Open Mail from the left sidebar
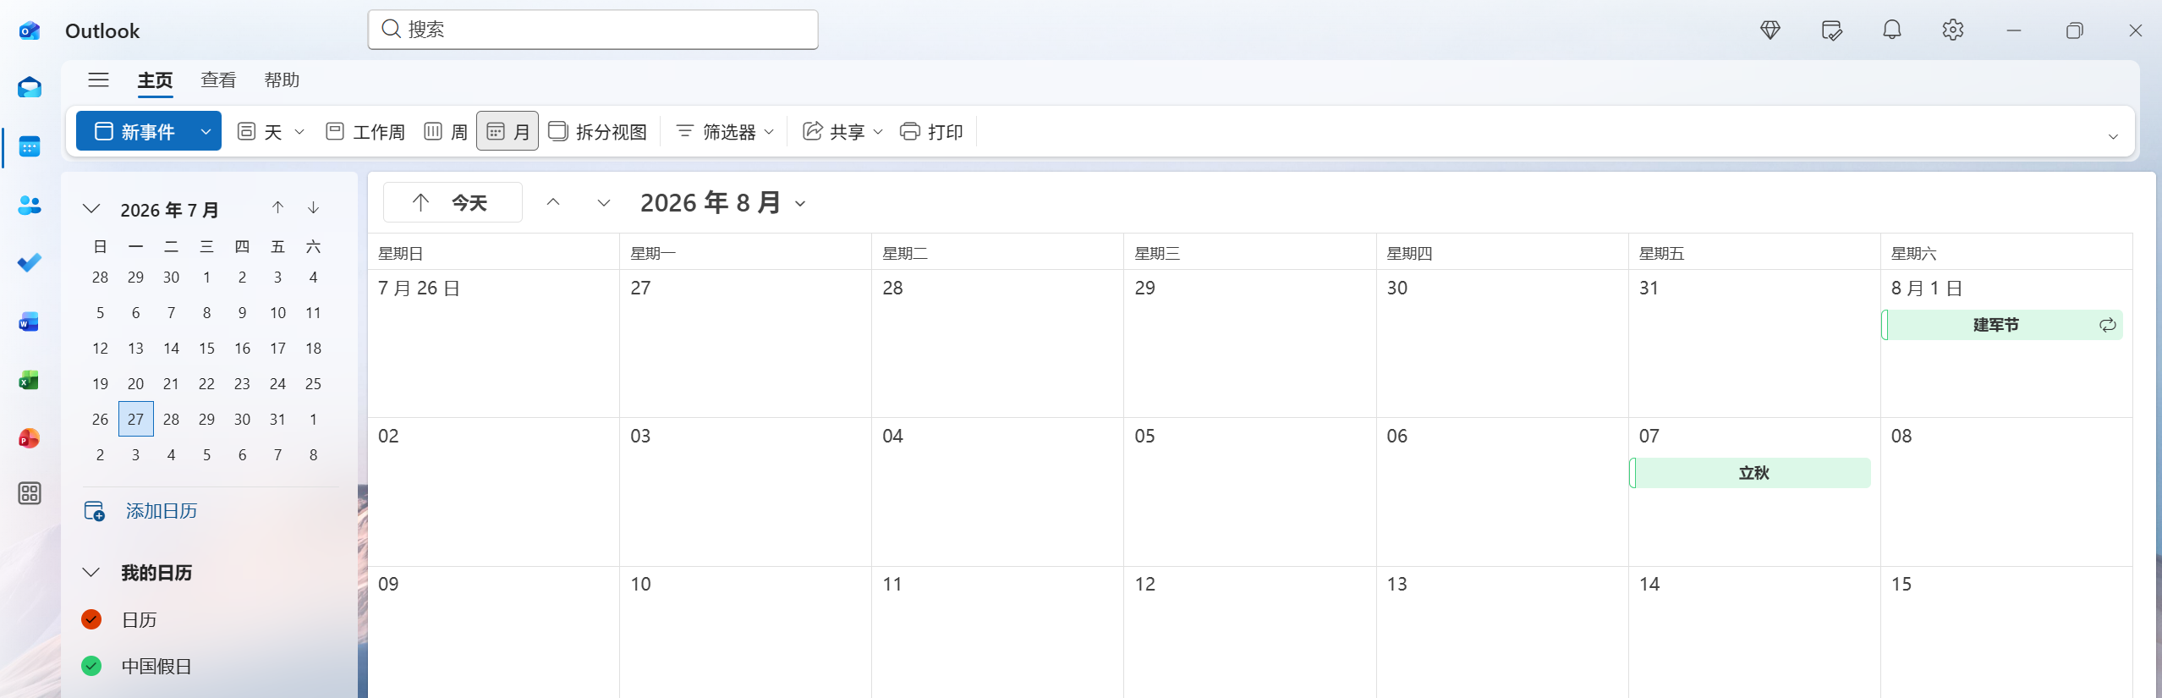Screen dimensions: 2162x698 pyautogui.click(x=30, y=88)
